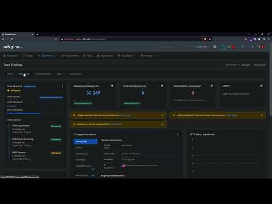Switch to the Home findings tab
This screenshot has width=272, height=204.
(x=10, y=74)
